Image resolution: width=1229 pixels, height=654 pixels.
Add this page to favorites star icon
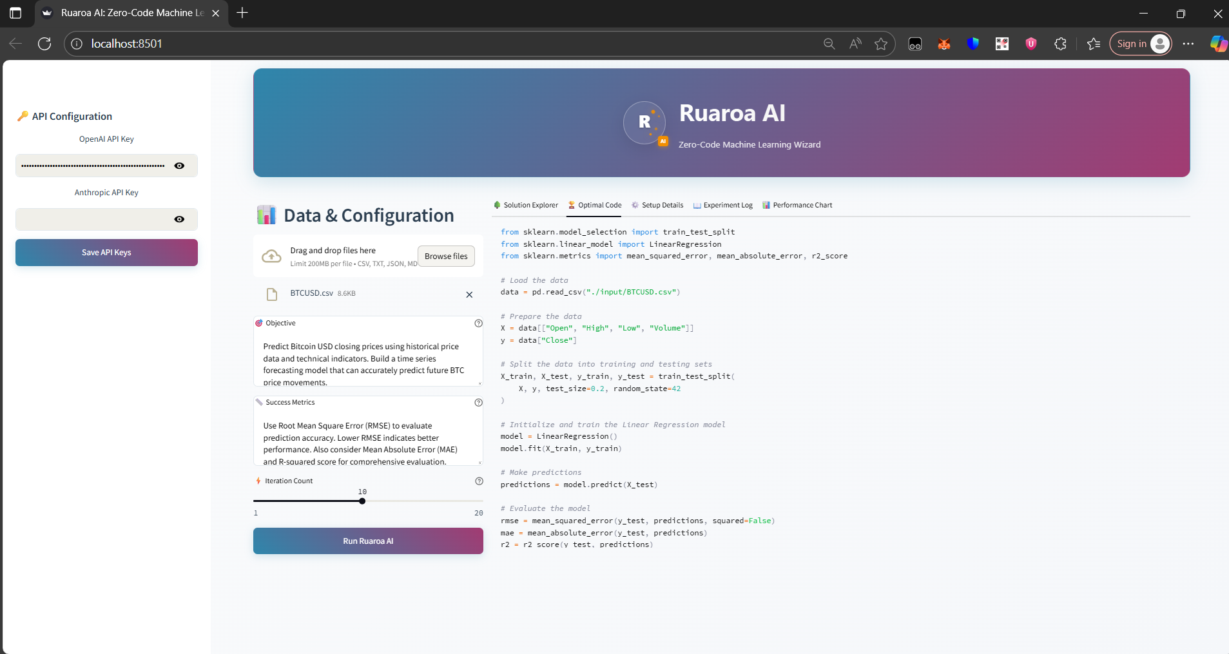(881, 44)
